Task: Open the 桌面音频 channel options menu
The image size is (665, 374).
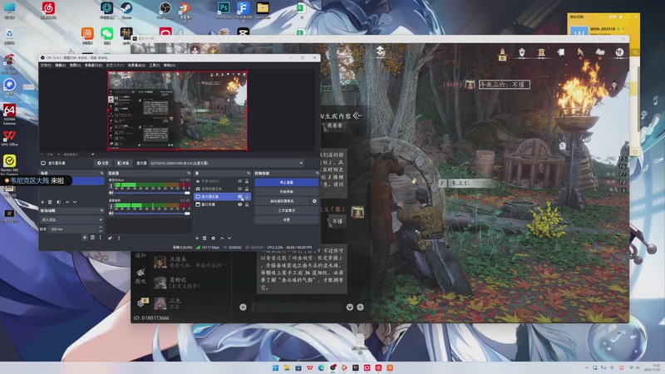Action: (111, 206)
